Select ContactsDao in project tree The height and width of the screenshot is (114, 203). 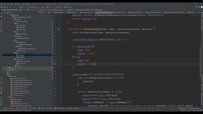(x=22, y=25)
